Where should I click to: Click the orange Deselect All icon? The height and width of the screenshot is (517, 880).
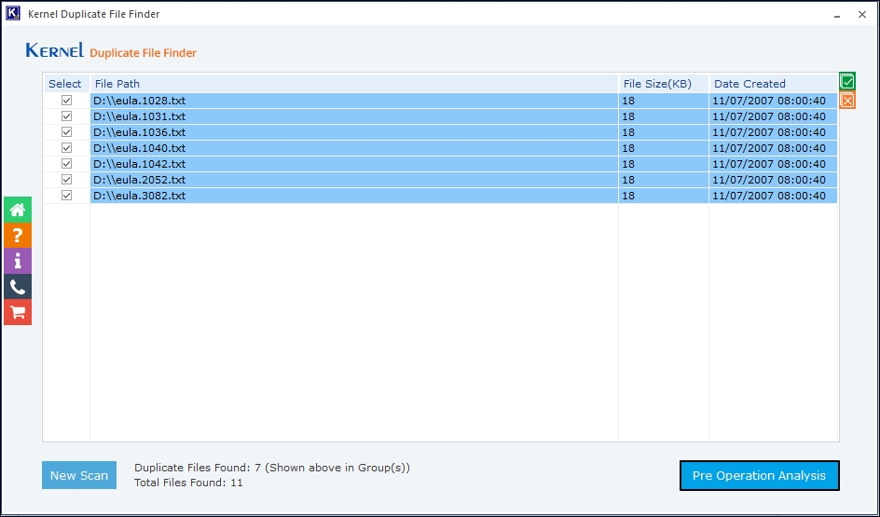click(x=847, y=101)
